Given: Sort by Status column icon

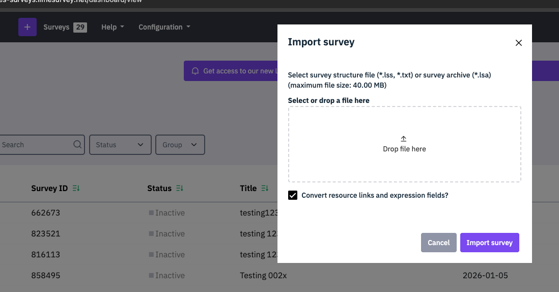Looking at the screenshot, I should 180,189.
